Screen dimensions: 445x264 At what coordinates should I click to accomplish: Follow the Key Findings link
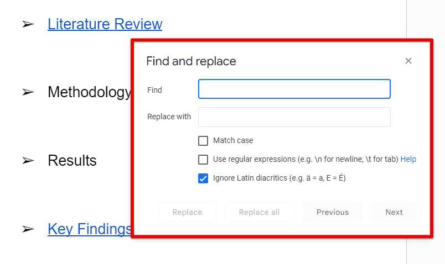click(89, 229)
